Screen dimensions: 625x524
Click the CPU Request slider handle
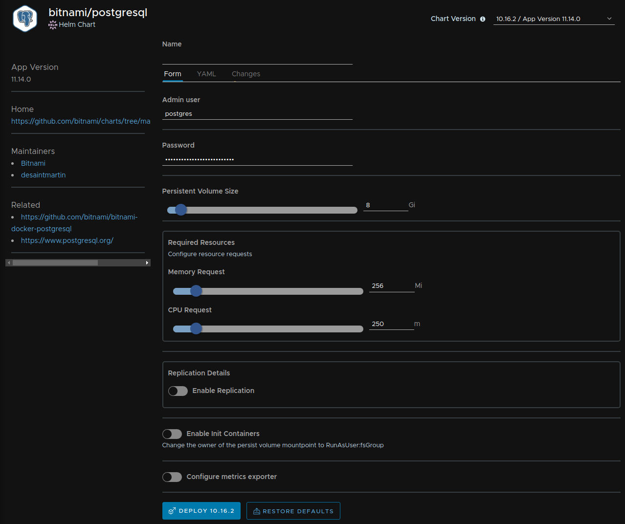coord(196,328)
